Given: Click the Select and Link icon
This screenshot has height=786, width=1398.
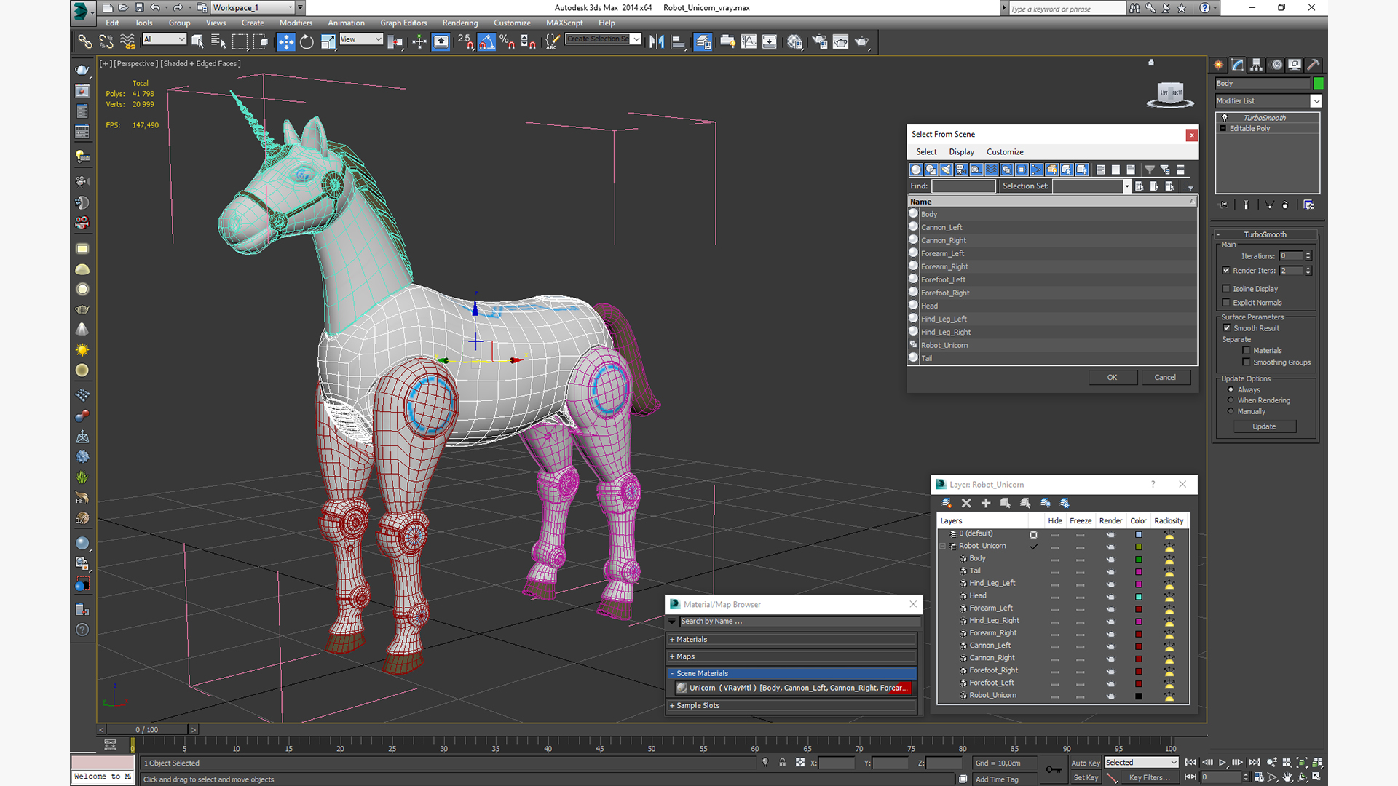Looking at the screenshot, I should [x=85, y=41].
